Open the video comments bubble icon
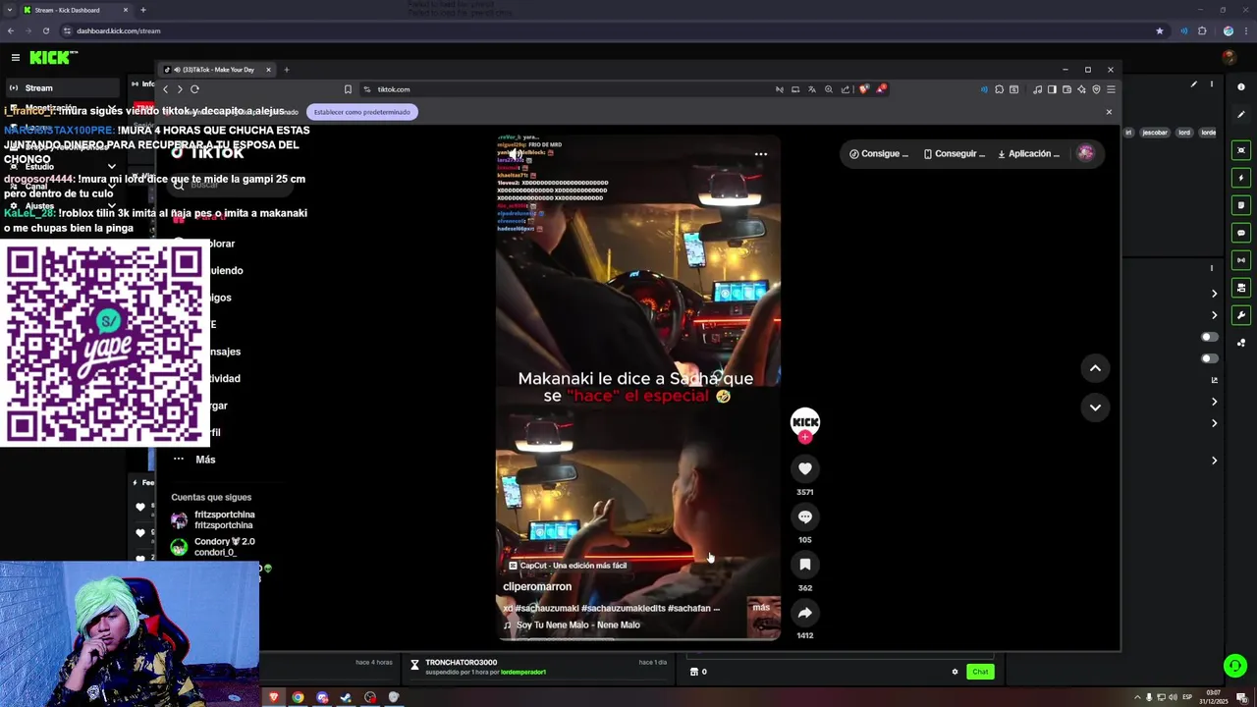The image size is (1257, 707). 804,517
